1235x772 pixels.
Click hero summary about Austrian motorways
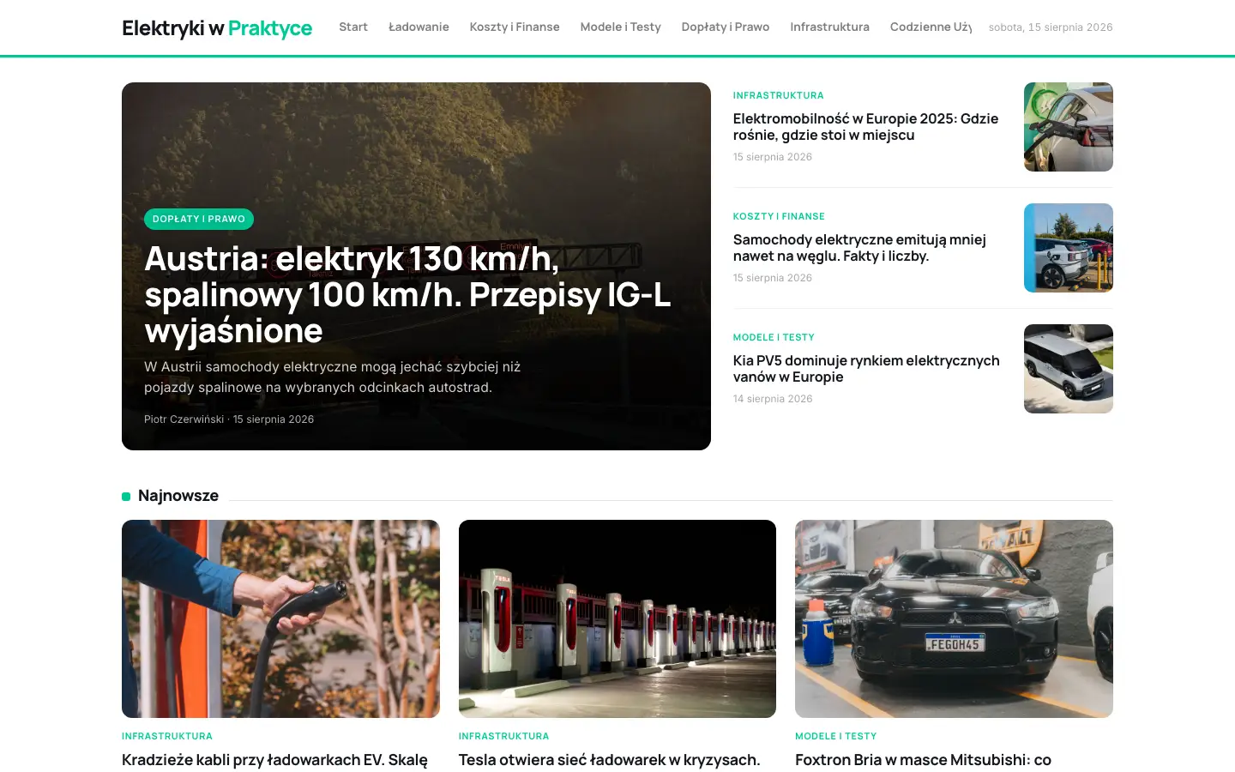click(x=333, y=377)
